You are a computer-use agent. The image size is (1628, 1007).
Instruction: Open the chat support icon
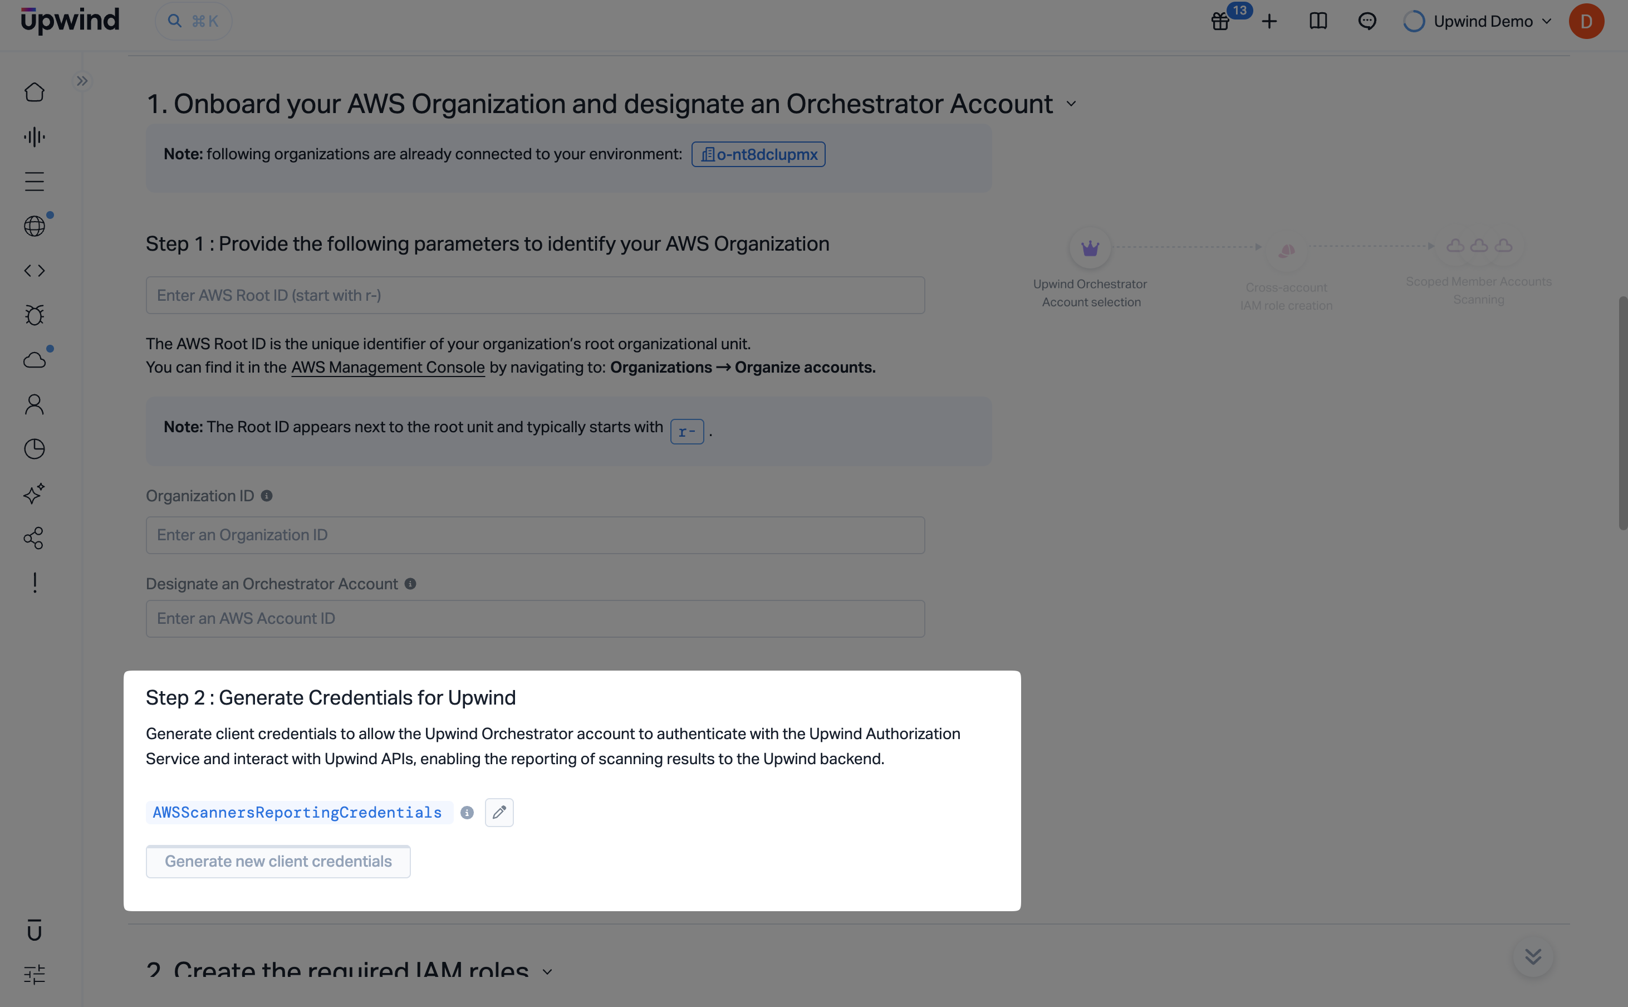click(1367, 21)
